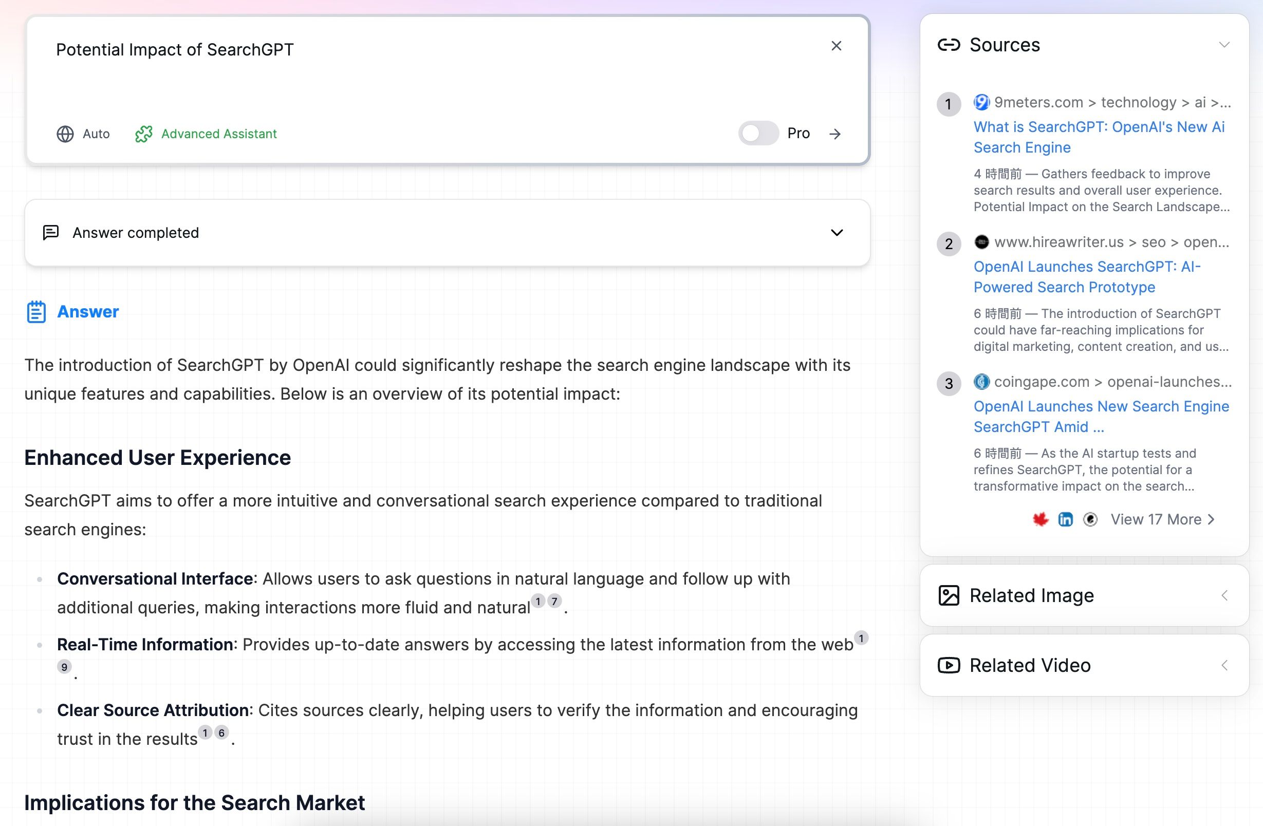Click the circular gray source icon beside LinkedIn
Viewport: 1263px width, 826px height.
[1090, 519]
